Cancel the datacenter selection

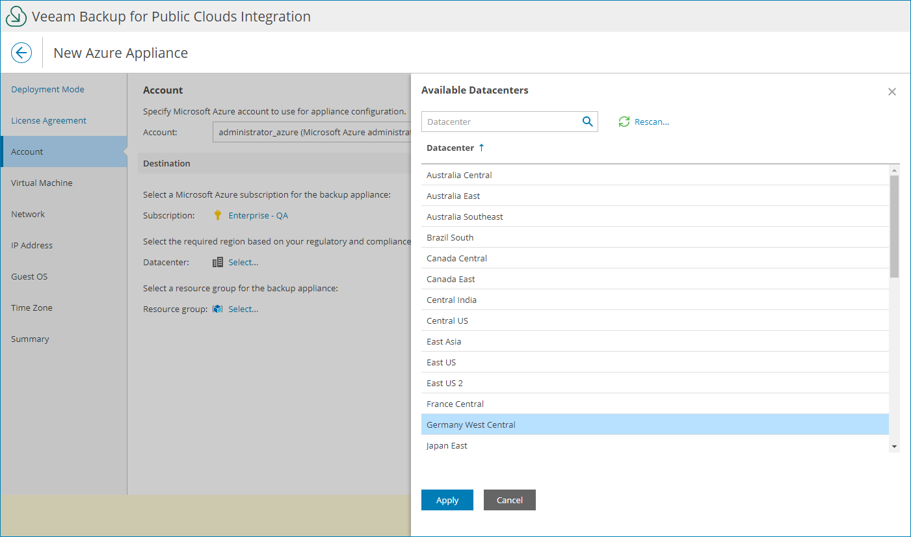point(509,500)
